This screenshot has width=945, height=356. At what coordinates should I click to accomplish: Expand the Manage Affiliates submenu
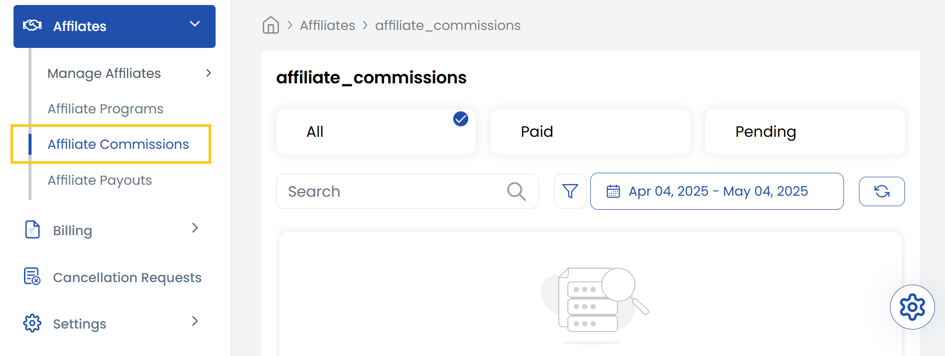[x=209, y=73]
